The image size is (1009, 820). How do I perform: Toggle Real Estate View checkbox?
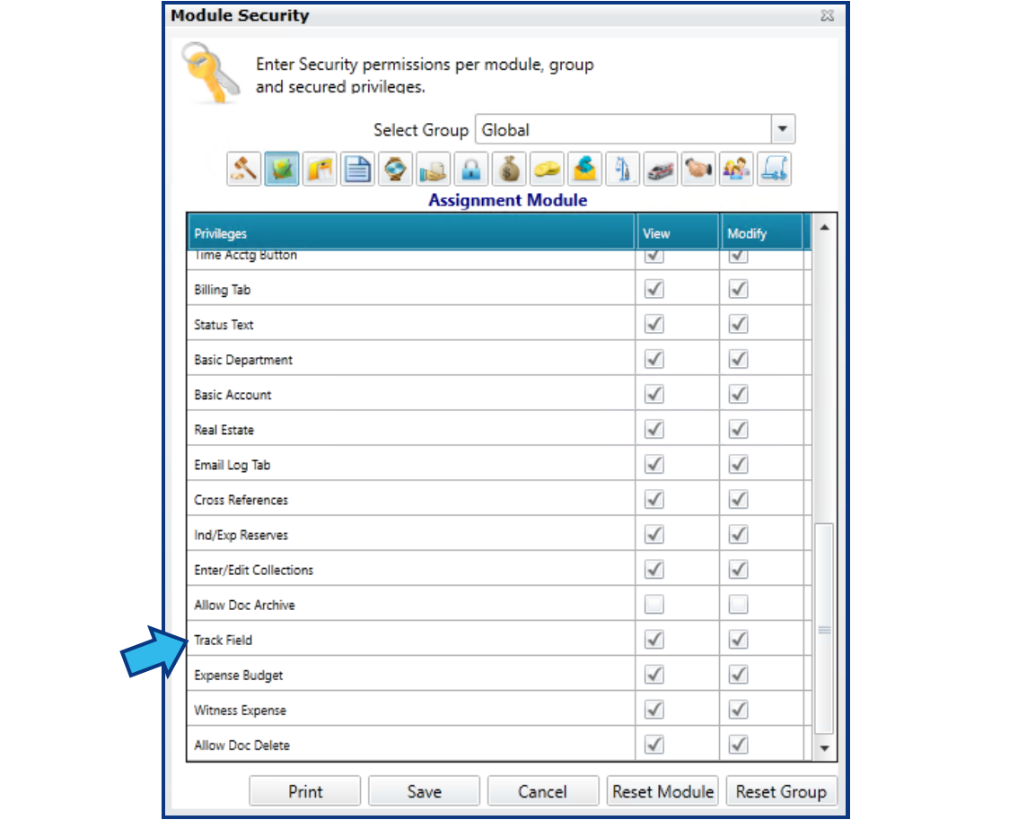coord(654,430)
